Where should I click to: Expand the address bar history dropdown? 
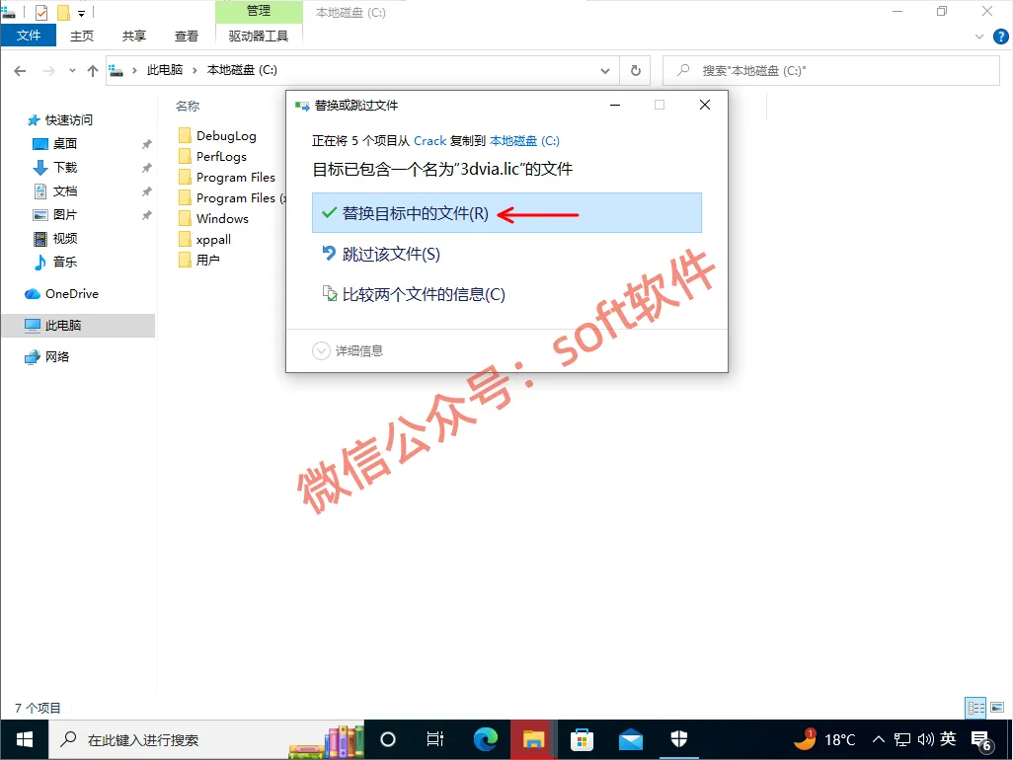[604, 71]
